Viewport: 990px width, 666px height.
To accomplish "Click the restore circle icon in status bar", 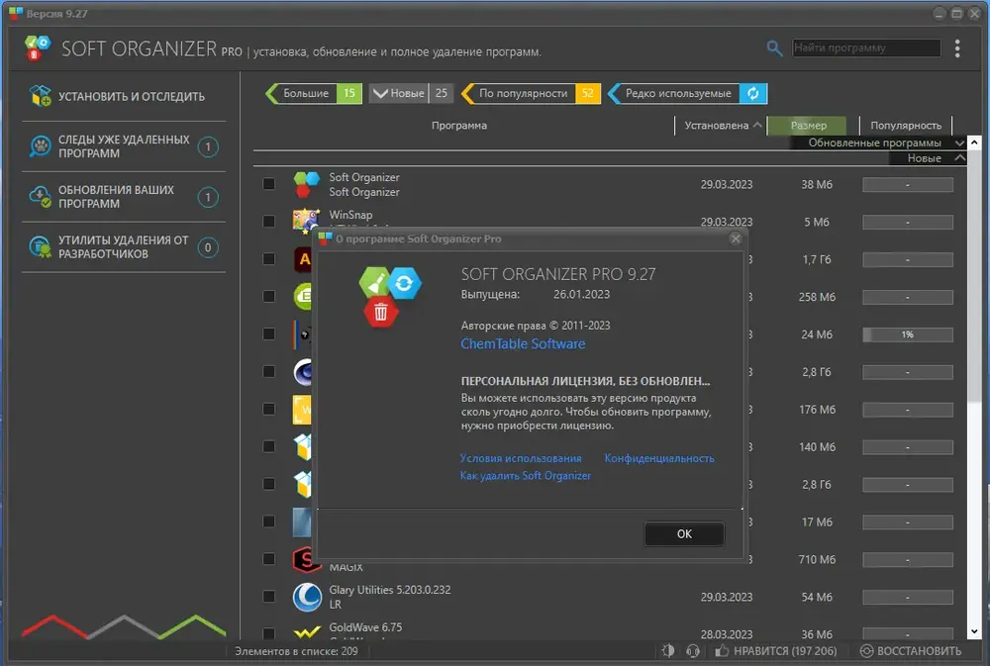I will point(867,651).
